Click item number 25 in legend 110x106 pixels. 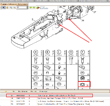tap(65, 74)
